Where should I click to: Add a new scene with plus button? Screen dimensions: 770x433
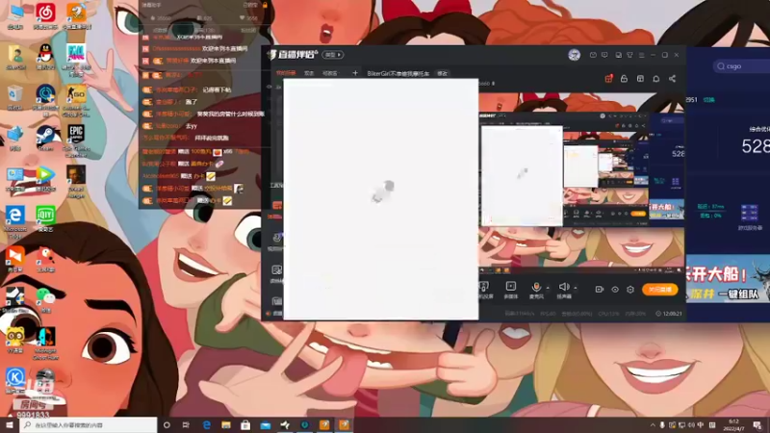click(355, 73)
